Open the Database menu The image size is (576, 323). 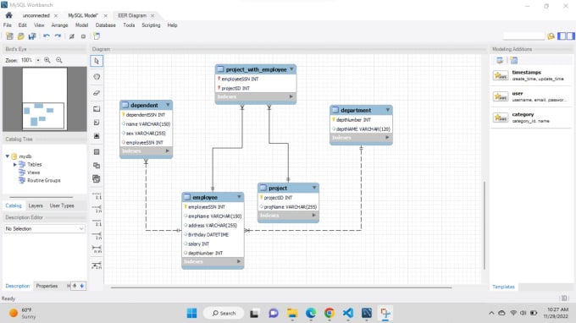(105, 25)
